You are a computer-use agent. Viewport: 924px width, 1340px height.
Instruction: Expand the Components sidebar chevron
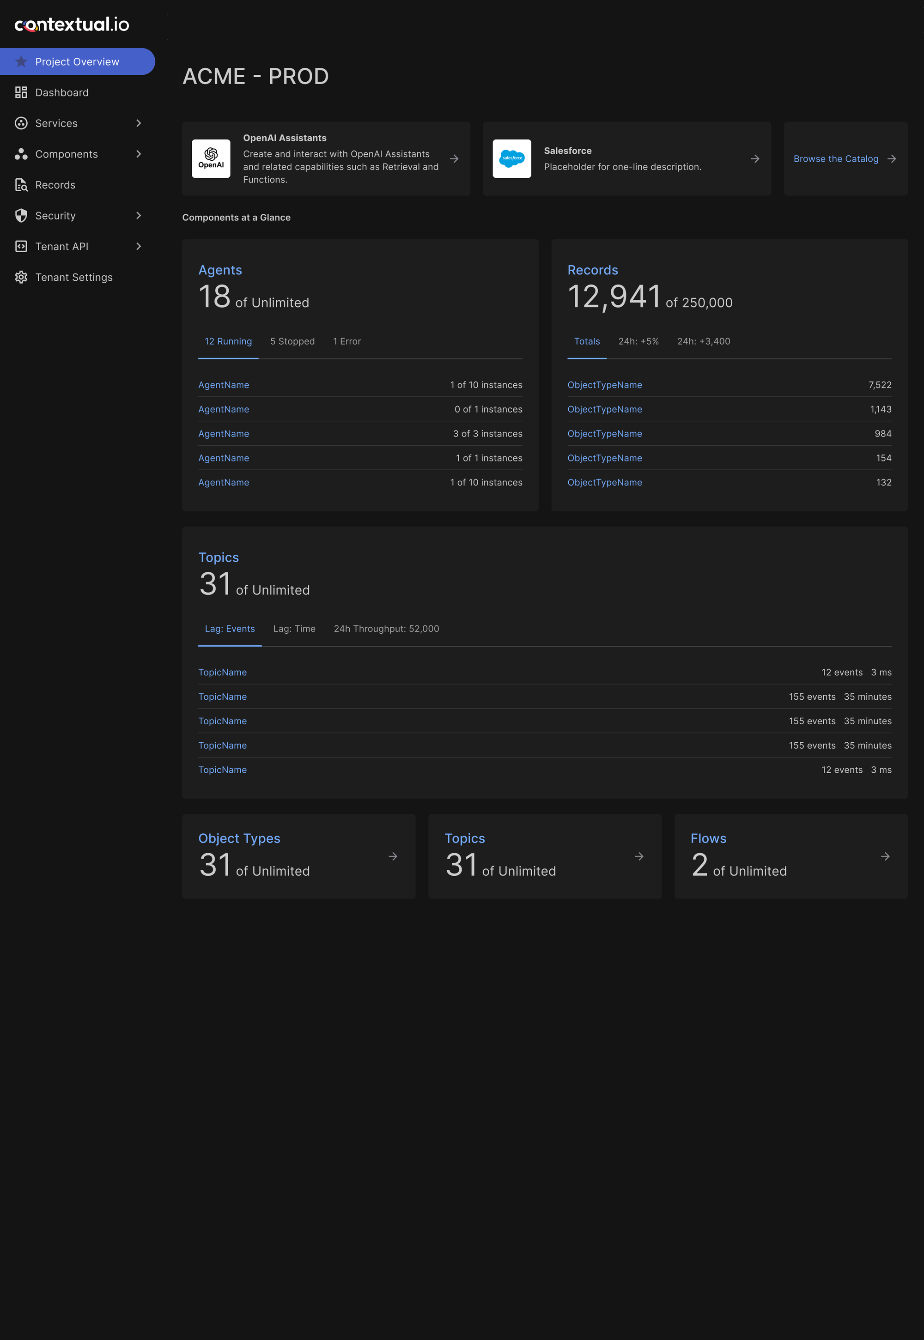point(138,154)
